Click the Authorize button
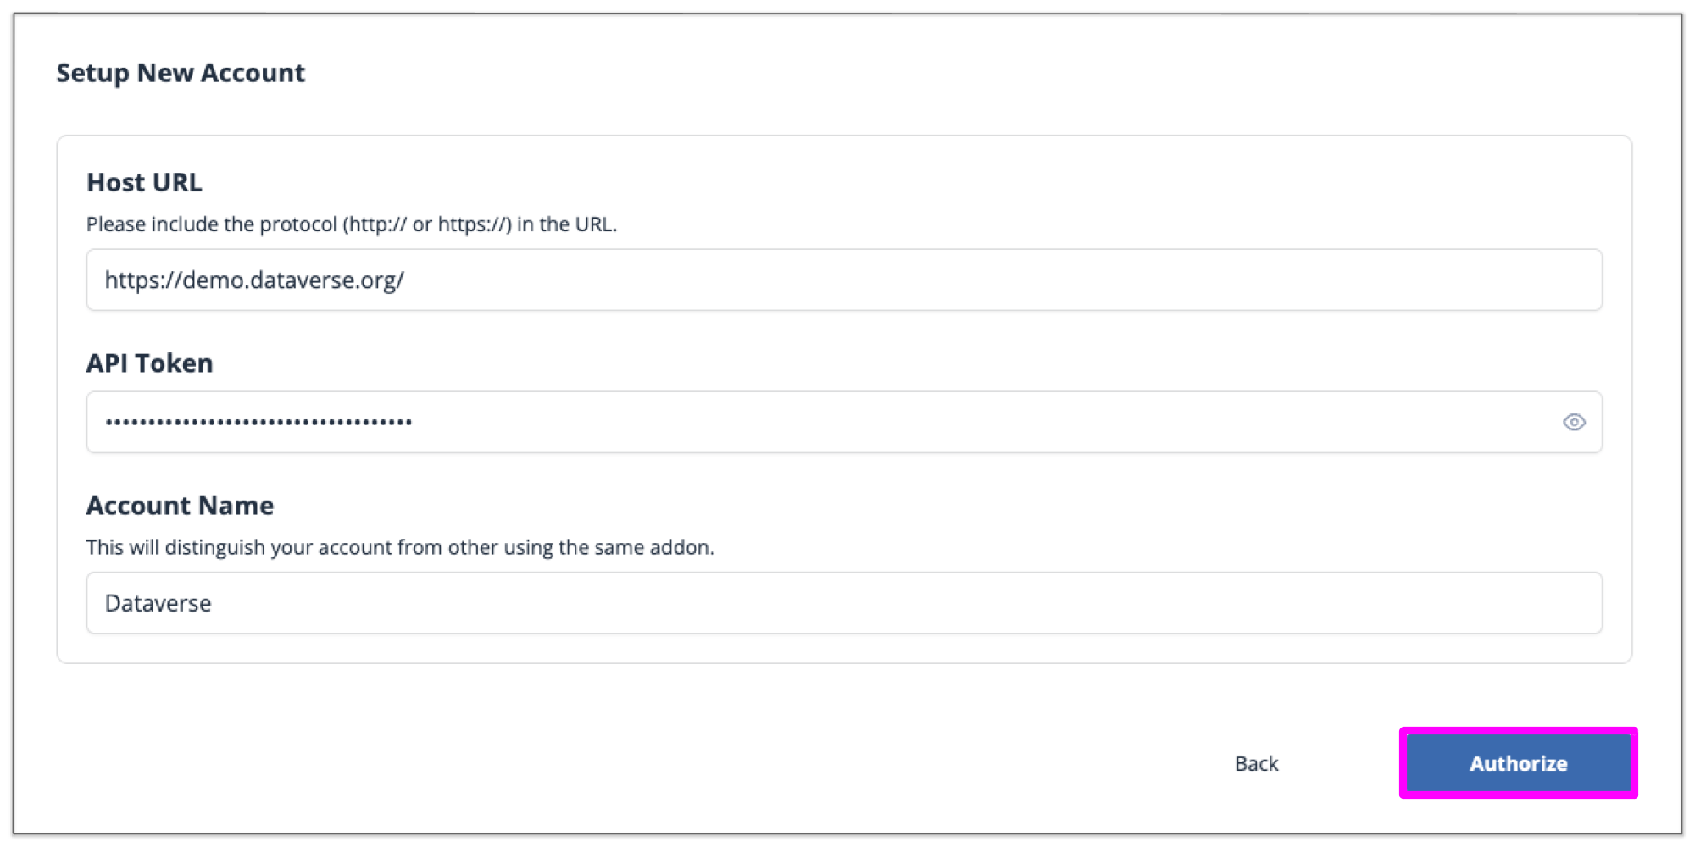Screen dimensions: 1695x847 (x=1518, y=763)
